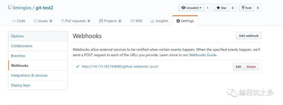
Task: Open the Projects tab
Action: pyautogui.click(x=110, y=21)
